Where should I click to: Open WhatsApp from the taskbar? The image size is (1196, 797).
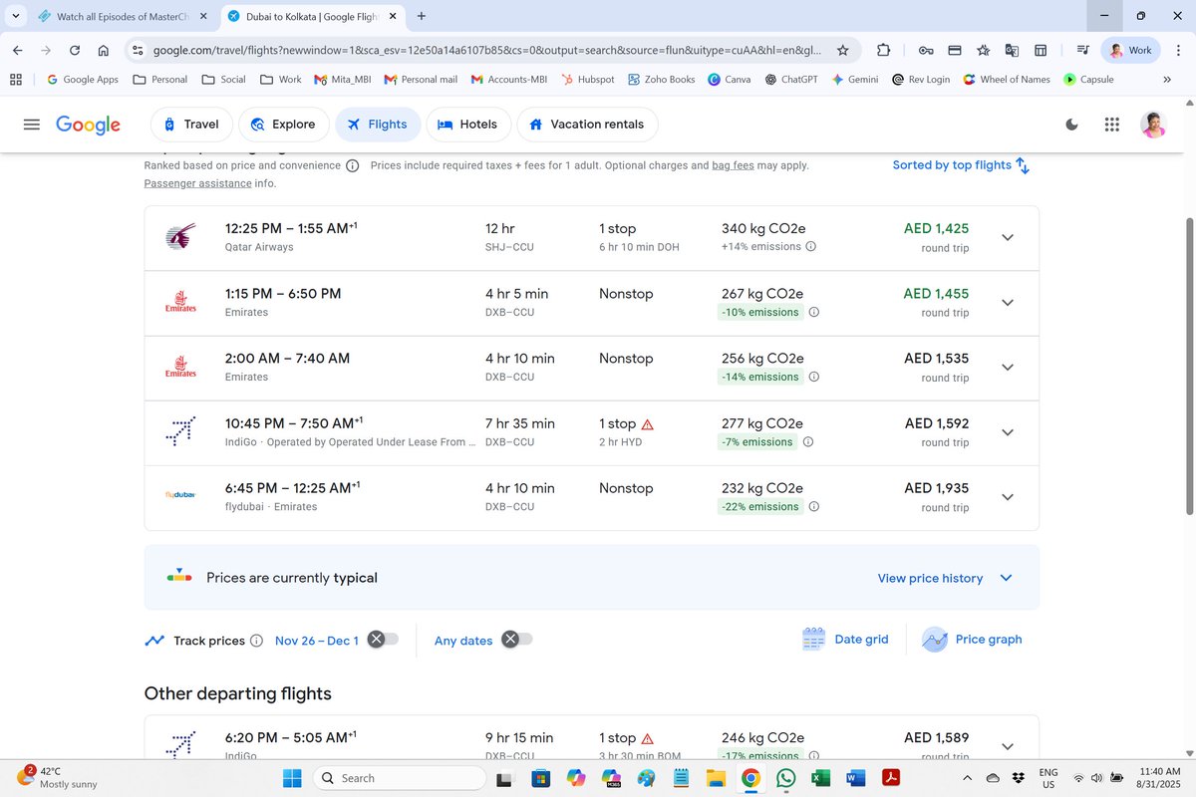[785, 778]
